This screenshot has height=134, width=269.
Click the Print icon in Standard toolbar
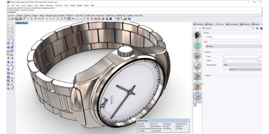coord(21,19)
